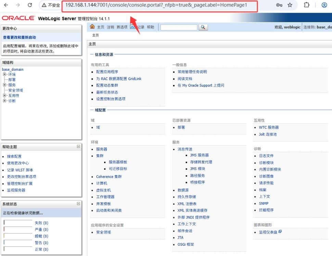Expand the 互用性 tree node
The image size is (332, 256).
coord(4,95)
